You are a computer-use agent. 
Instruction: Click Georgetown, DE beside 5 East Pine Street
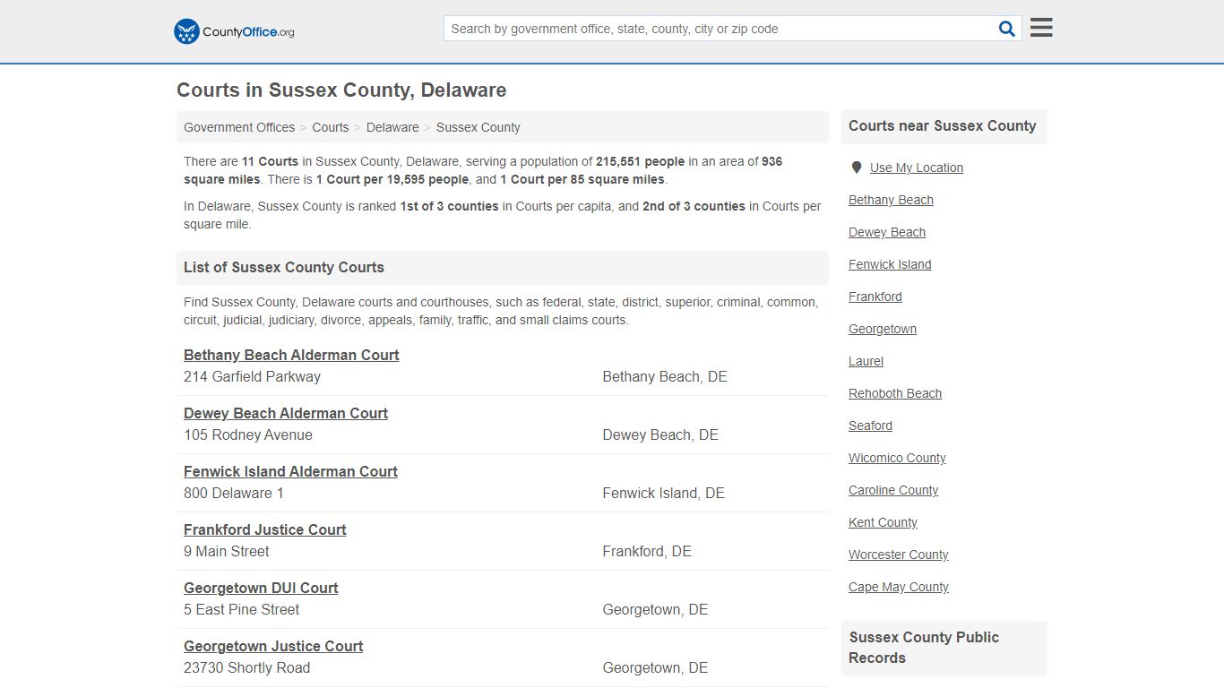655,610
